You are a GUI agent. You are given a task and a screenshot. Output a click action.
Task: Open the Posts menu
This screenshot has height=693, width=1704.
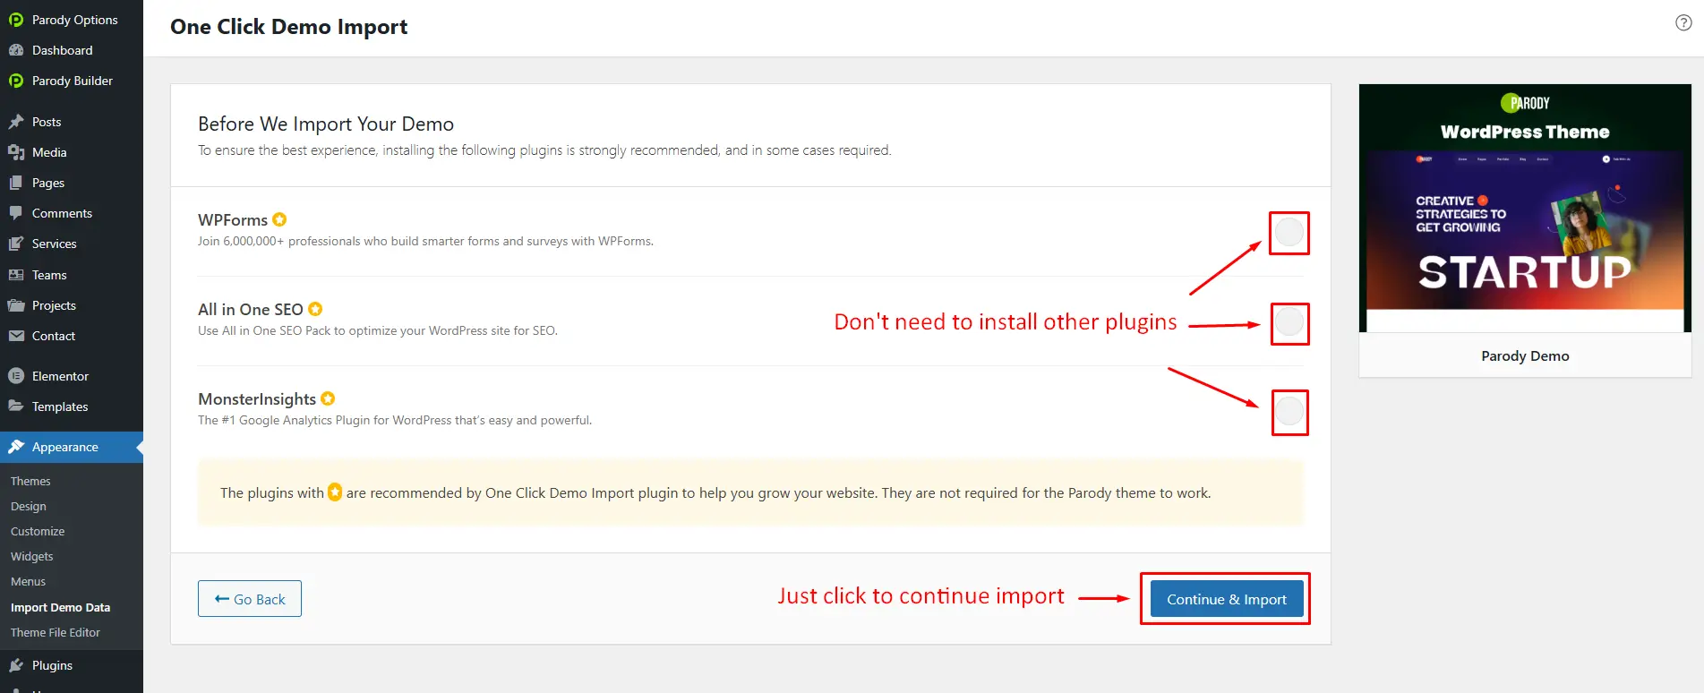pos(72,122)
